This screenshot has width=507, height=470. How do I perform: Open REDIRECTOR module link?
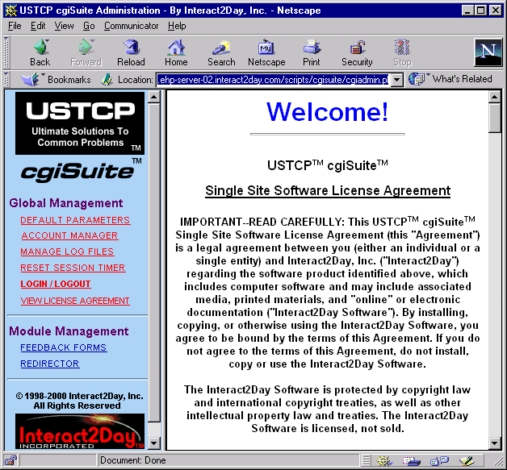(50, 364)
